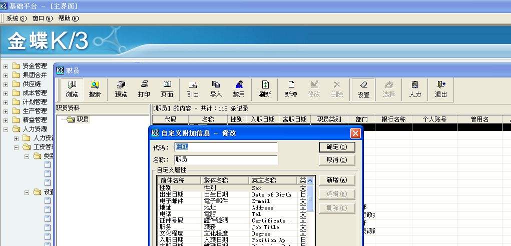Click the 删除(D) button in dialog
The width and height of the screenshot is (511, 246).
[337, 208]
